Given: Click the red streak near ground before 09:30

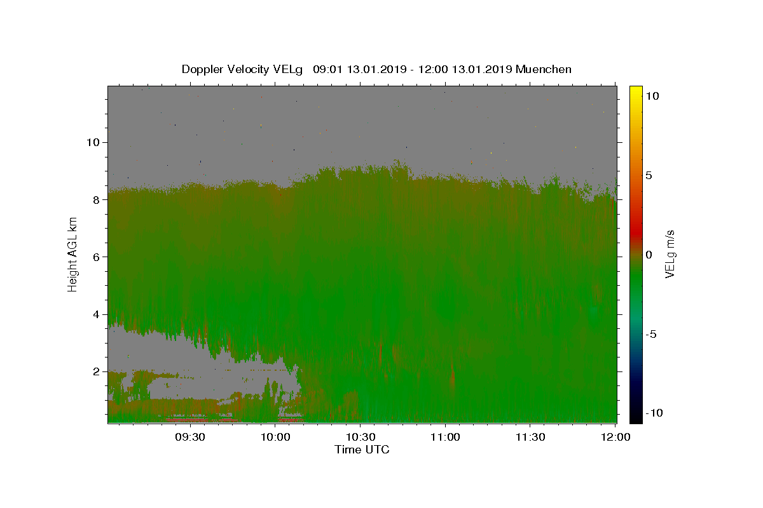Looking at the screenshot, I should 188,420.
